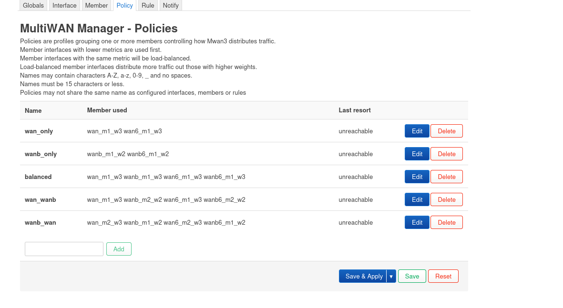This screenshot has width=563, height=308.
Task: Click 'unreachable' in the wan_wanb row
Action: click(356, 200)
